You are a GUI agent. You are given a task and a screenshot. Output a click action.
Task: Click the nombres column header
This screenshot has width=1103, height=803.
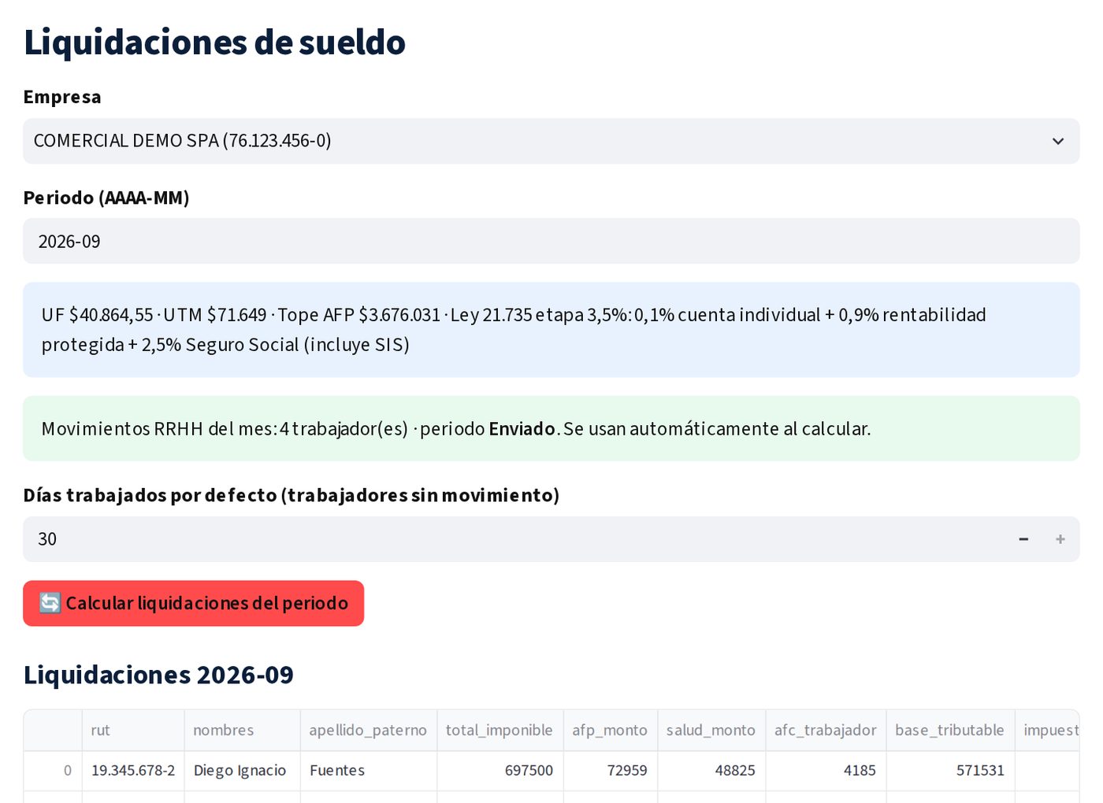(x=242, y=731)
